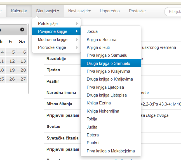
Task: Expand the Petoknjižje submenu
Action: click(x=56, y=24)
